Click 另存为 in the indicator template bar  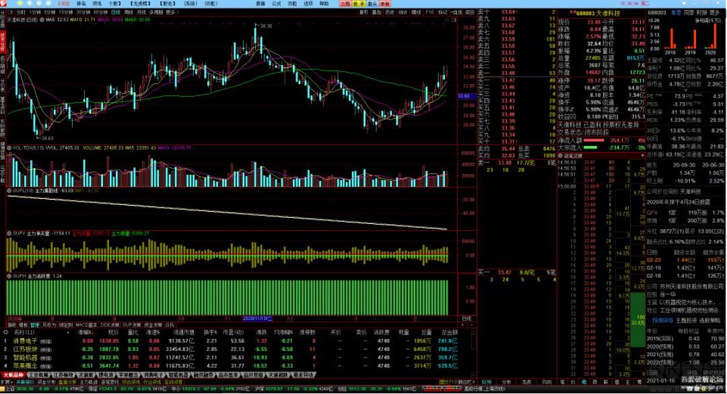point(49,325)
